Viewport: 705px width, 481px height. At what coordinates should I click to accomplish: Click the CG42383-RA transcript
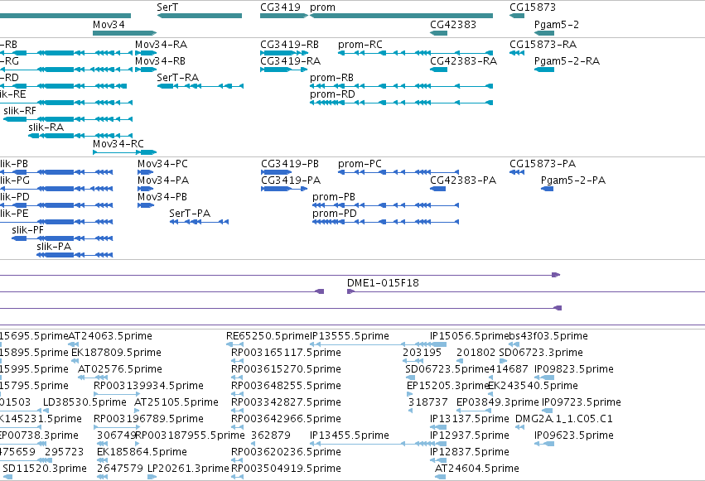pos(438,70)
